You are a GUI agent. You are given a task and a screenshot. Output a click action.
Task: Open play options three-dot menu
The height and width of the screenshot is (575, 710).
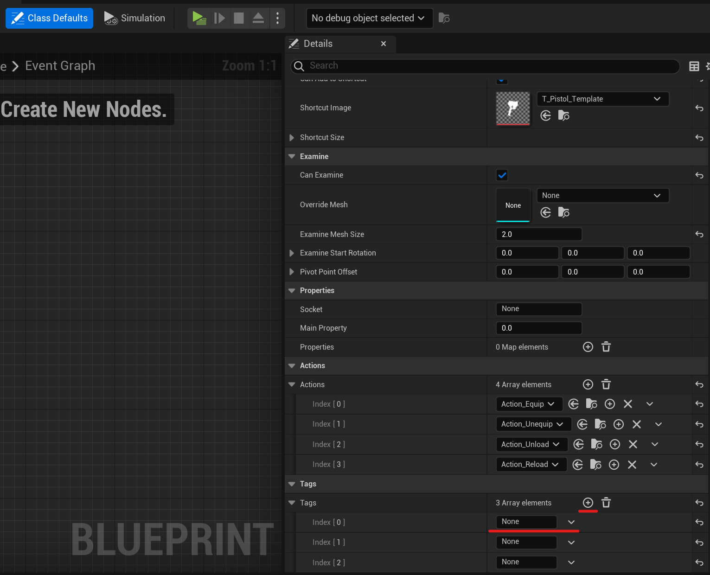click(277, 18)
